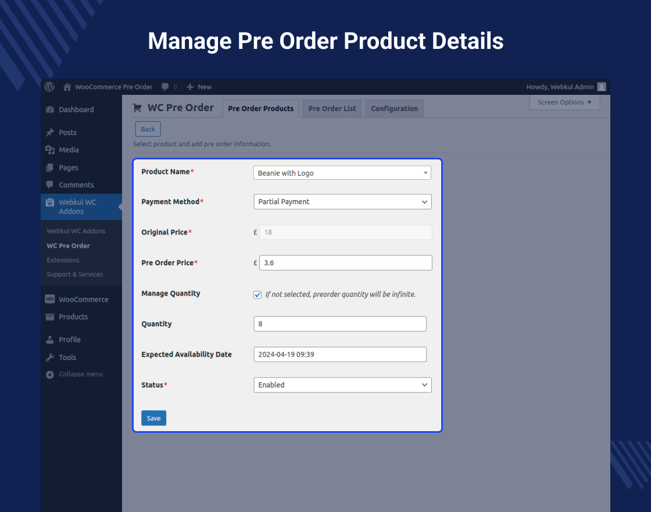Click the cart icon beside WC Pre Order
This screenshot has height=512, width=651.
click(x=137, y=108)
